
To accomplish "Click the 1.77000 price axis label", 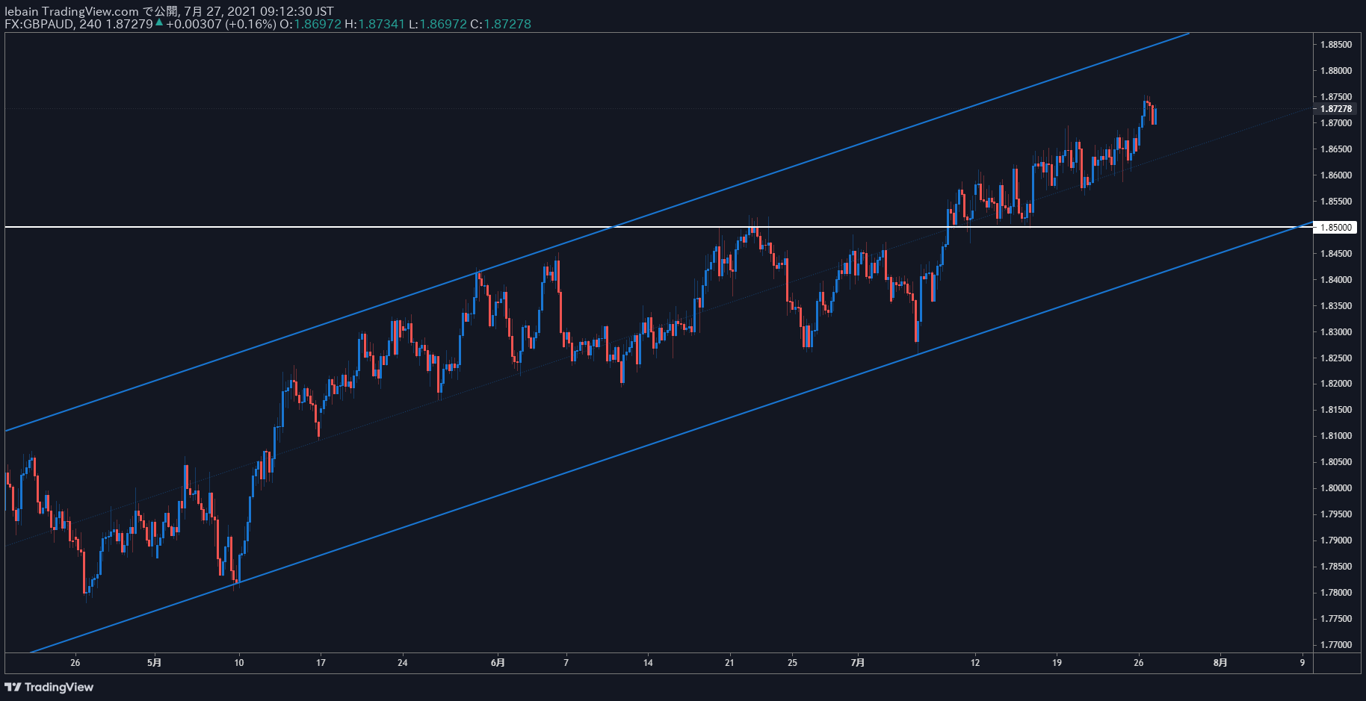I will coord(1335,645).
